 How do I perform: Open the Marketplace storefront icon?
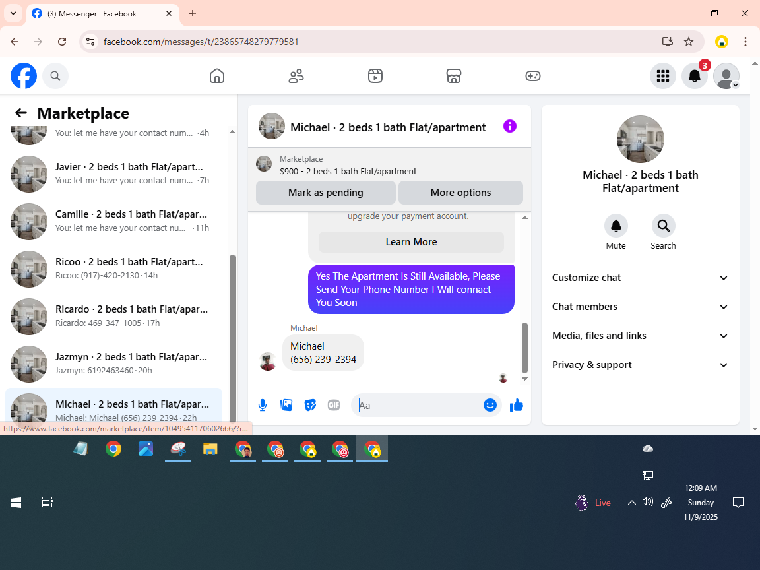(454, 76)
